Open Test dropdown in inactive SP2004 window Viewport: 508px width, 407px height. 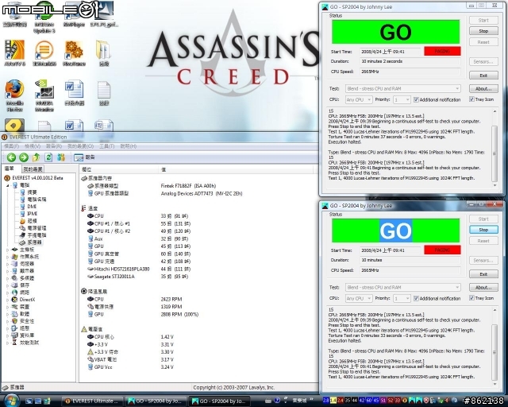[x=402, y=88]
